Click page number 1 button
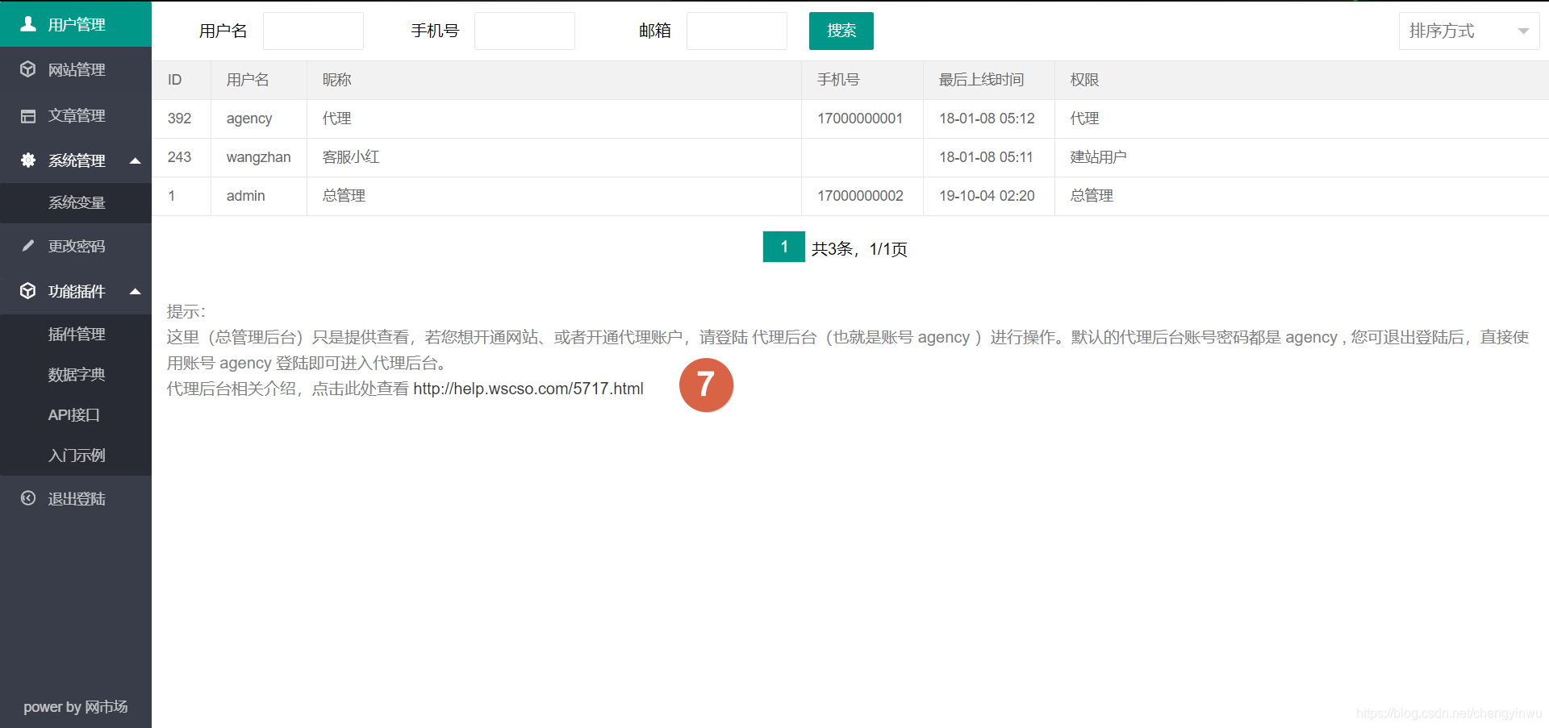 [784, 247]
